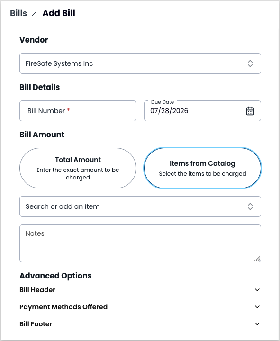280x341 pixels.
Task: Click the Vendor section heading
Action: [x=34, y=40]
